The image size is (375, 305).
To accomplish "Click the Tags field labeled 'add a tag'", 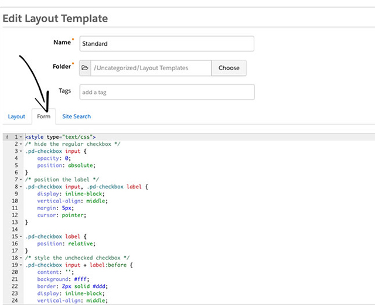I will click(167, 92).
